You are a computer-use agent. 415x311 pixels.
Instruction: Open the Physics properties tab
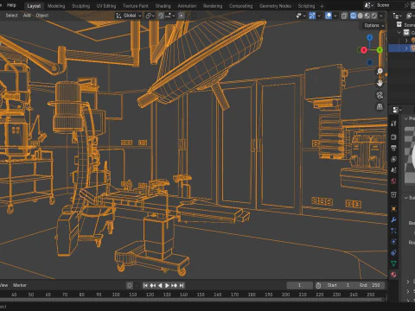tap(393, 242)
